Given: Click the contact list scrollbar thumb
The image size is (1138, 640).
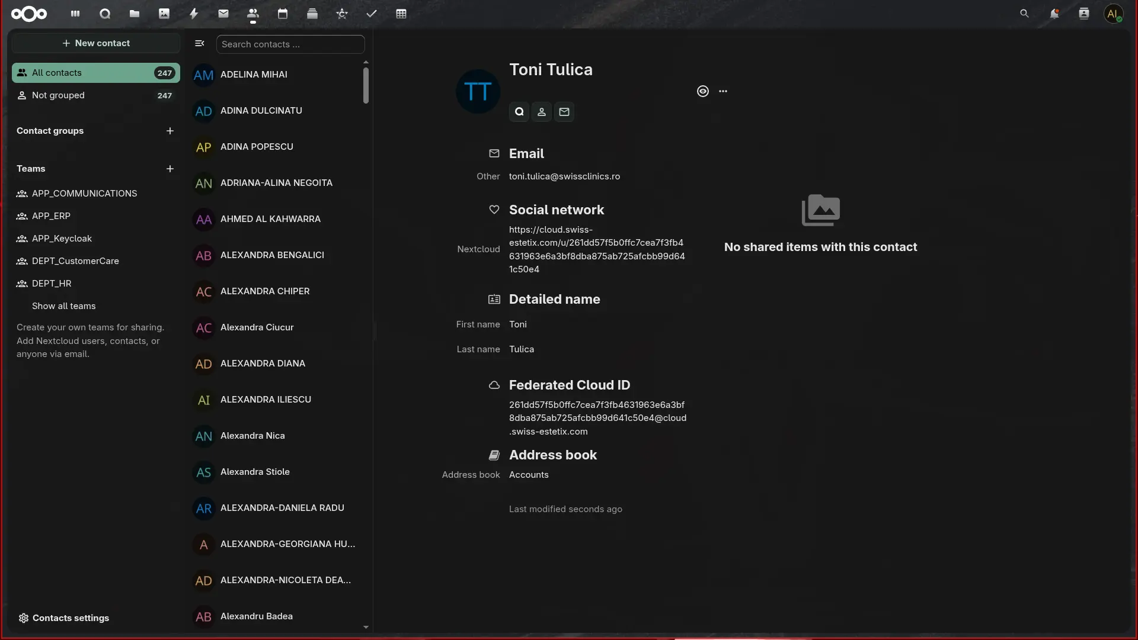Looking at the screenshot, I should 366,85.
